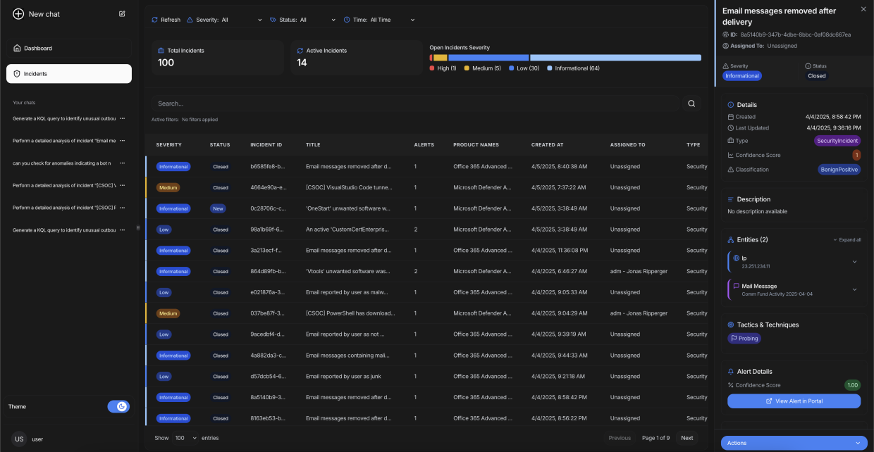Click the Informational severity badge on top incident row

click(173, 166)
